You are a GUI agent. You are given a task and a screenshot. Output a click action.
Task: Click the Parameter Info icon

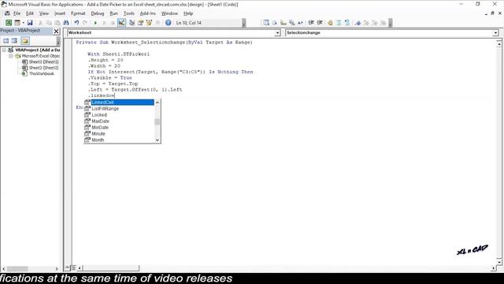tap(292, 23)
